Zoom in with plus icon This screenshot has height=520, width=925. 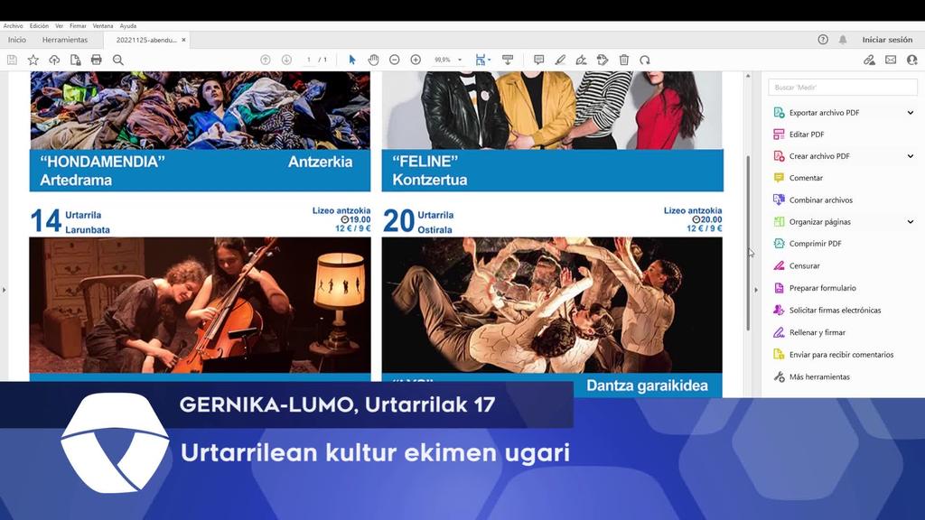tap(416, 60)
